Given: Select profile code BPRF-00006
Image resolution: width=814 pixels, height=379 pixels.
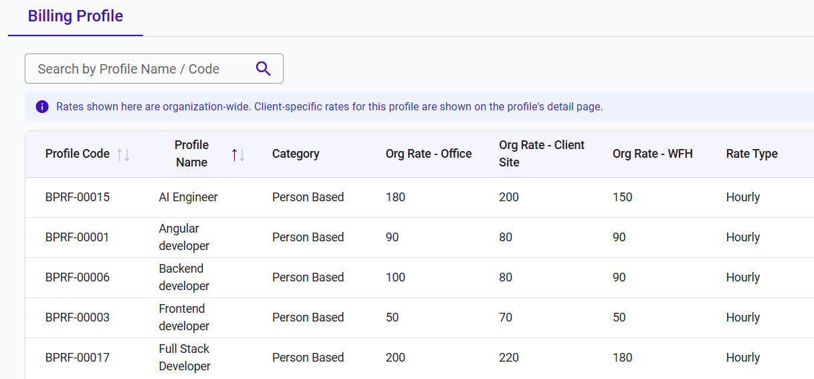Looking at the screenshot, I should 78,277.
